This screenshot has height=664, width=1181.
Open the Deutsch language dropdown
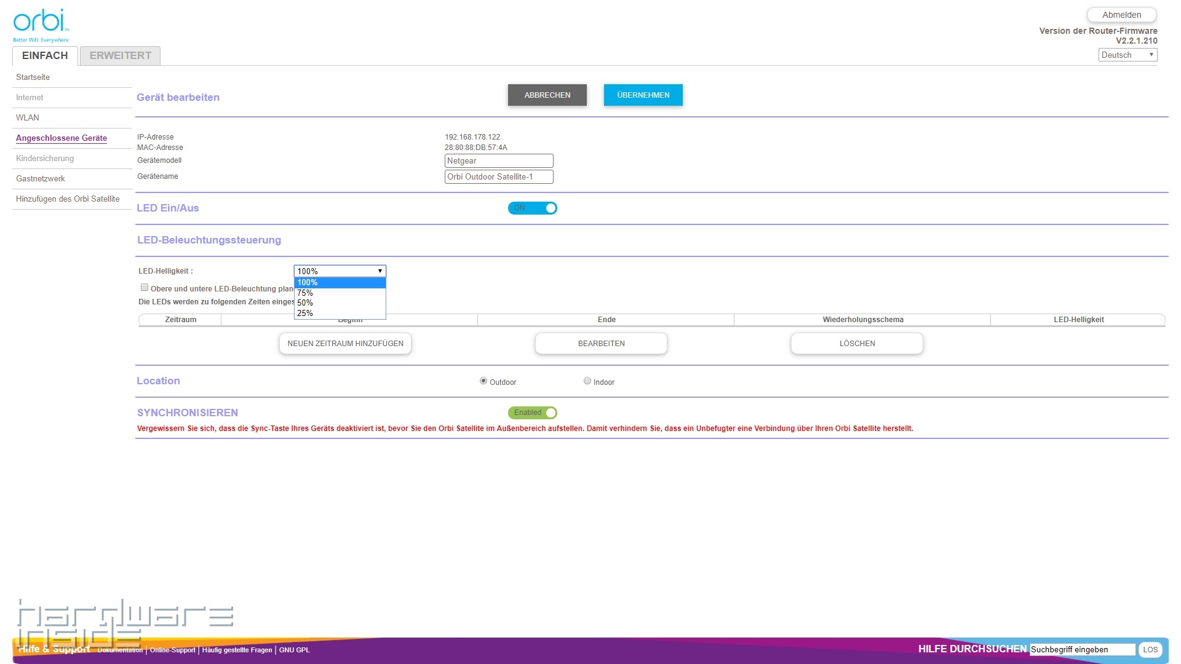pos(1128,55)
